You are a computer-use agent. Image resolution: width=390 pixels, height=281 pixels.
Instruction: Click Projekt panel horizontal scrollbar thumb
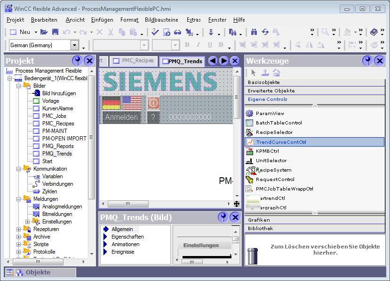(x=38, y=262)
